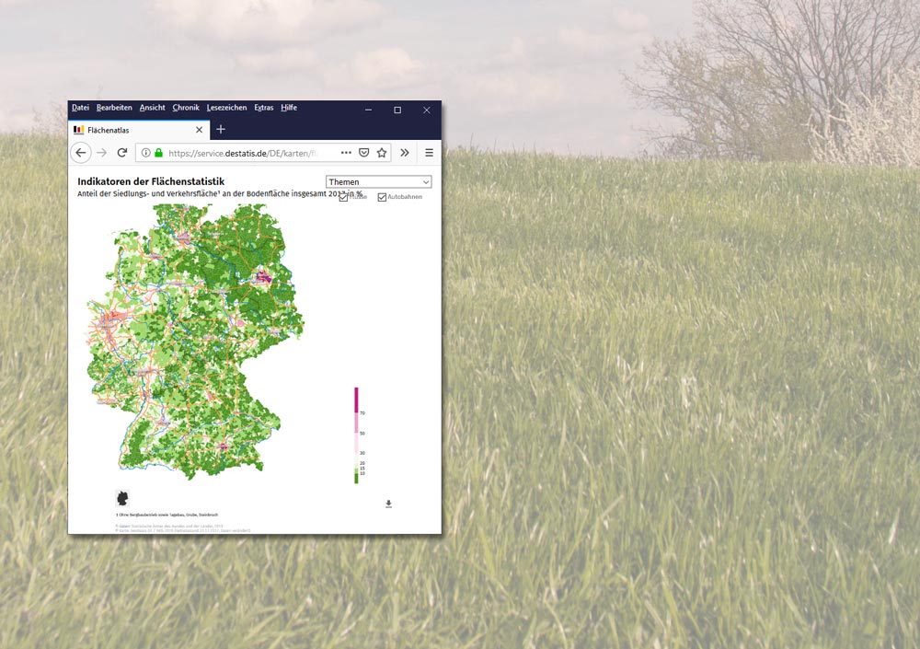Go back to the previous page
Viewport: 920px width, 649px height.
pyautogui.click(x=81, y=152)
